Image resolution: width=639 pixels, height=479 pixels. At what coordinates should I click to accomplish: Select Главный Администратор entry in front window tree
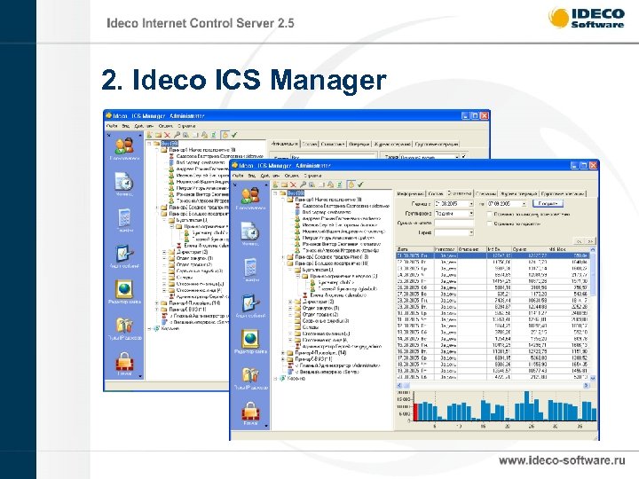(336, 365)
